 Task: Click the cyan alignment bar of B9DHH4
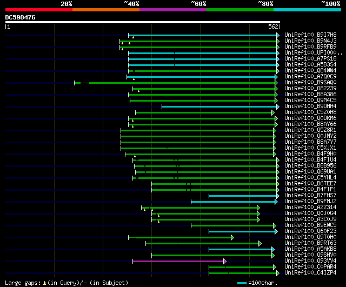coord(221,107)
